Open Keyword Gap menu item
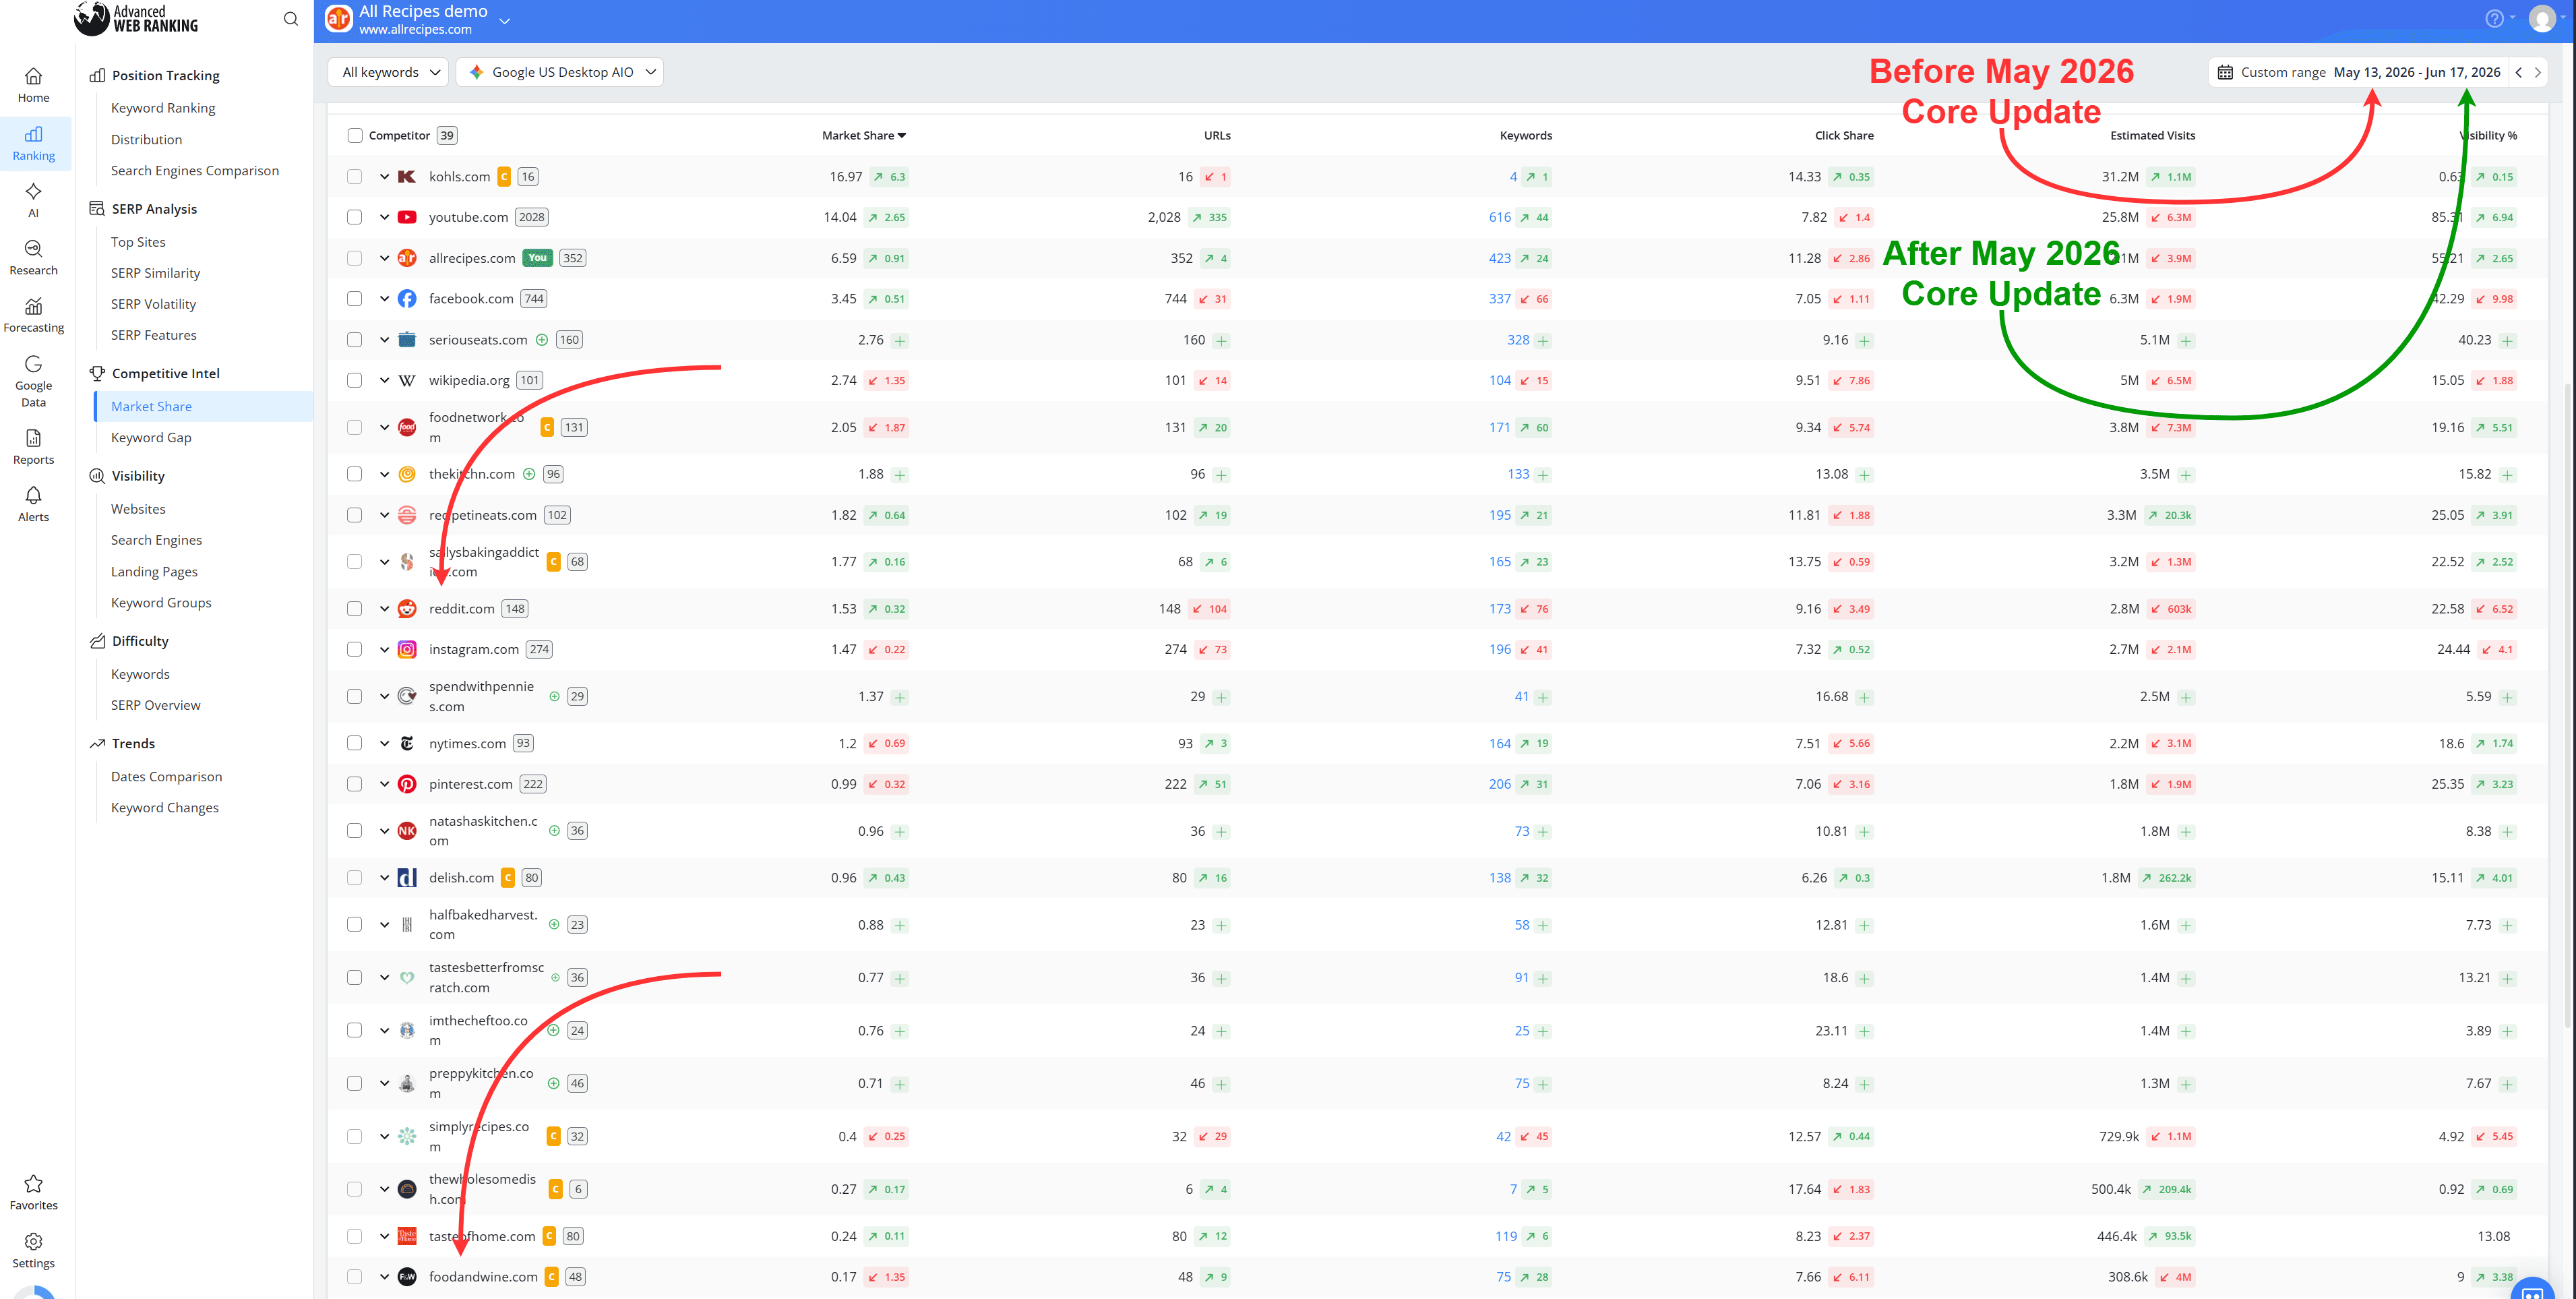 coord(151,438)
